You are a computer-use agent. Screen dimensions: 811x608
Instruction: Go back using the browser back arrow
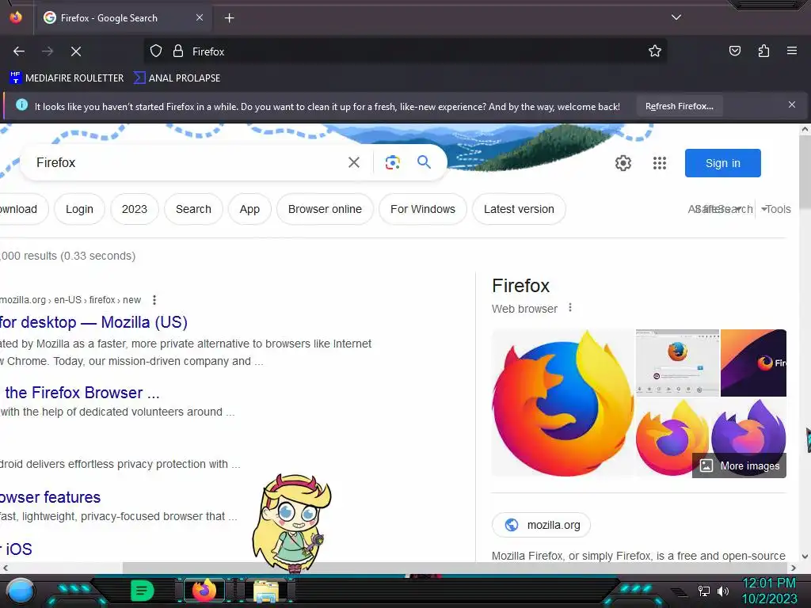[x=19, y=51]
